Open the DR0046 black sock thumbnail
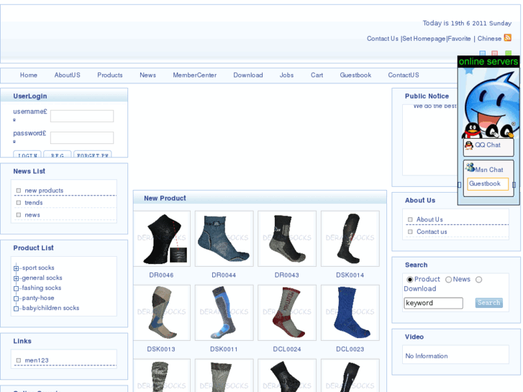Viewport: 523px width, 392px height. (x=162, y=239)
